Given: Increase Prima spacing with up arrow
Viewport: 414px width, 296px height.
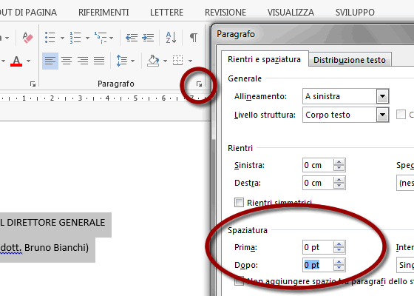Looking at the screenshot, I should 339,244.
